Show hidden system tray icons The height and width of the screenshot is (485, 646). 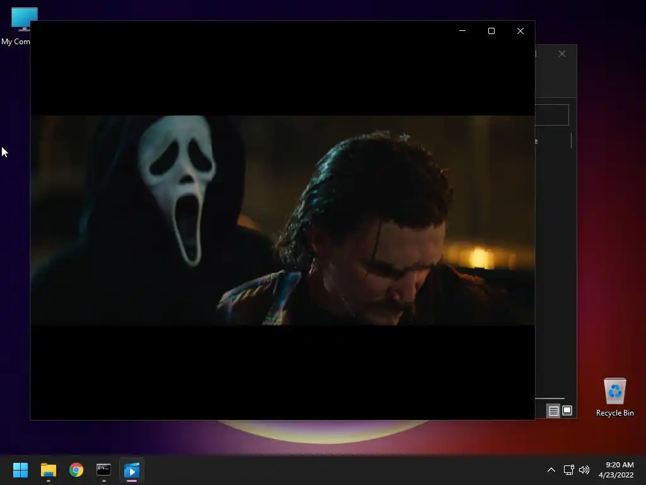tap(551, 470)
